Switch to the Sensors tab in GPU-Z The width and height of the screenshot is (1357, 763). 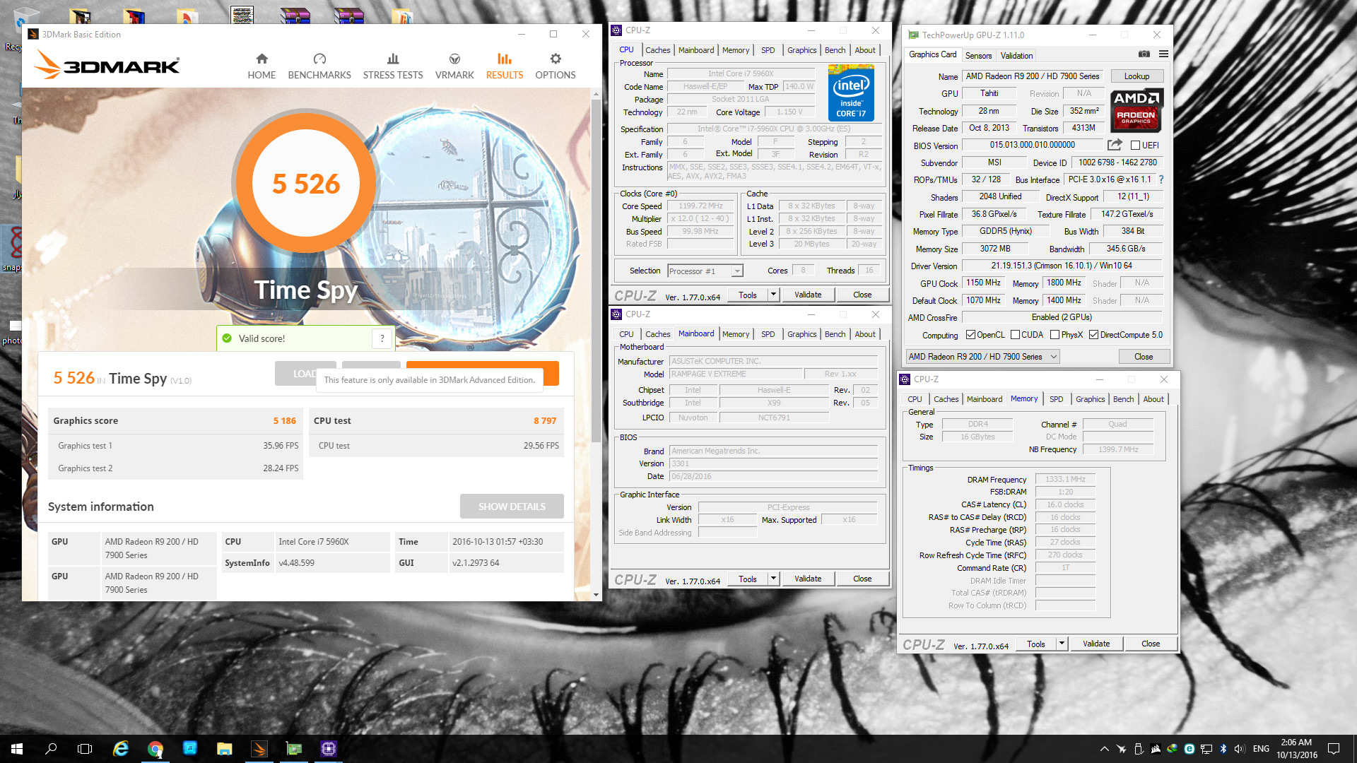click(x=978, y=55)
